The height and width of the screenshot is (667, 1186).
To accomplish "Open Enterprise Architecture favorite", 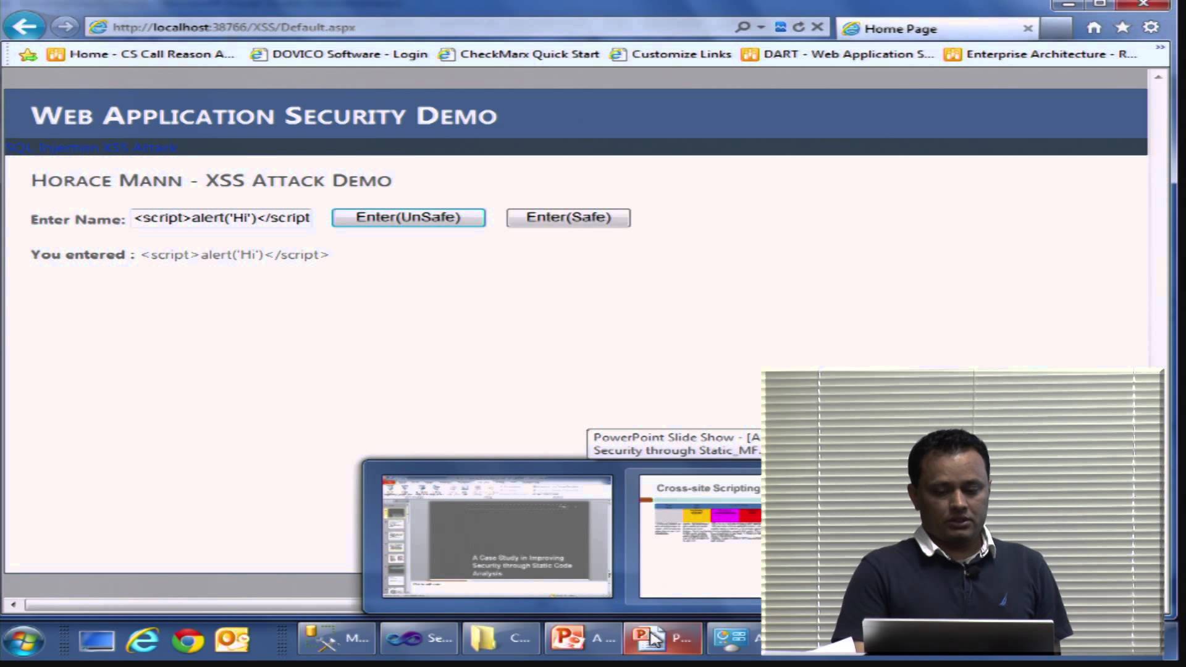I will click(1040, 54).
